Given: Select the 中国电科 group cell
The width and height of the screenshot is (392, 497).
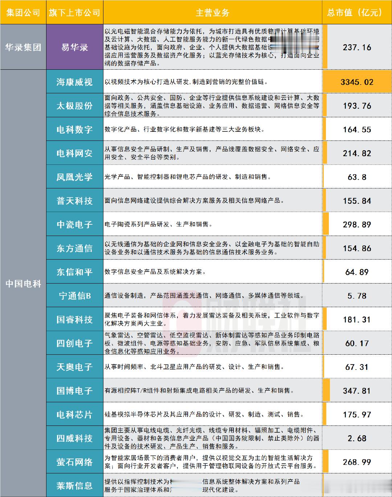Looking at the screenshot, I should [23, 284].
